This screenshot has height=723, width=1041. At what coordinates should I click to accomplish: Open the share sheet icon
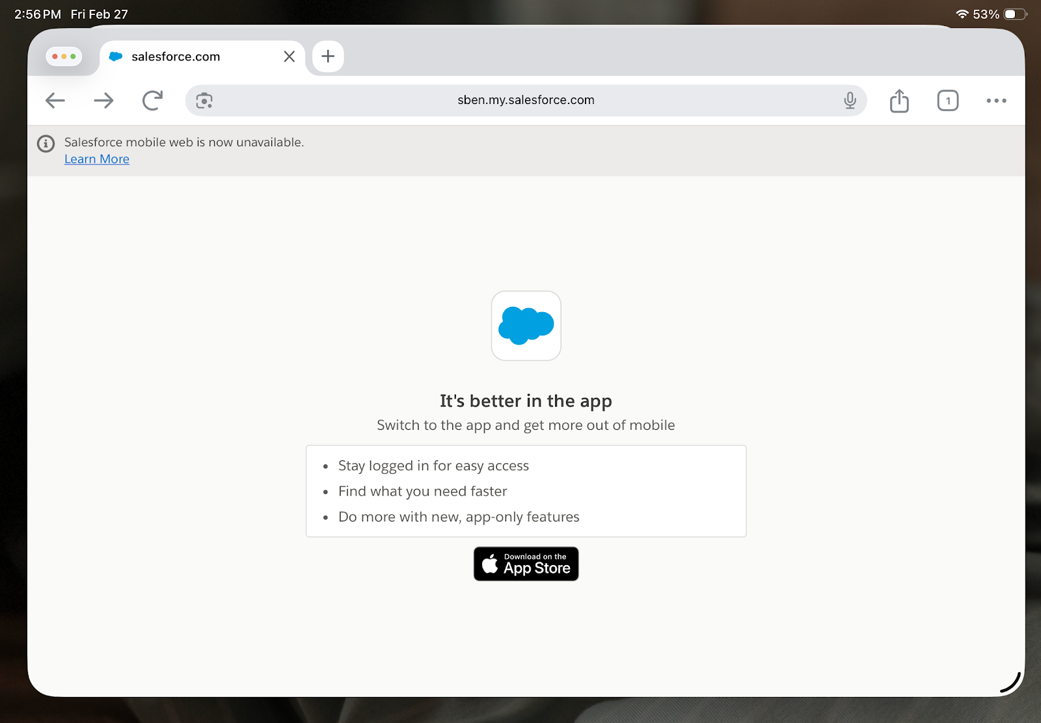click(899, 101)
